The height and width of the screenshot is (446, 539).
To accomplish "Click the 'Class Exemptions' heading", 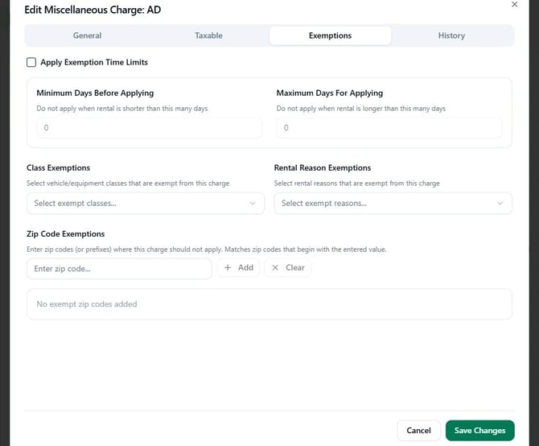I will (x=59, y=167).
